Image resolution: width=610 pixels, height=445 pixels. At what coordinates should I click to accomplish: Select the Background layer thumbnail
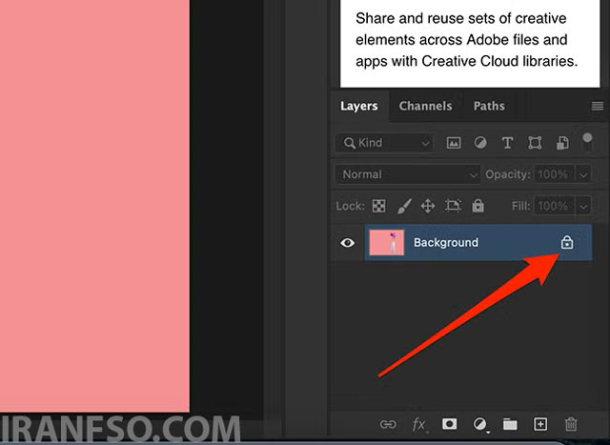coord(387,243)
